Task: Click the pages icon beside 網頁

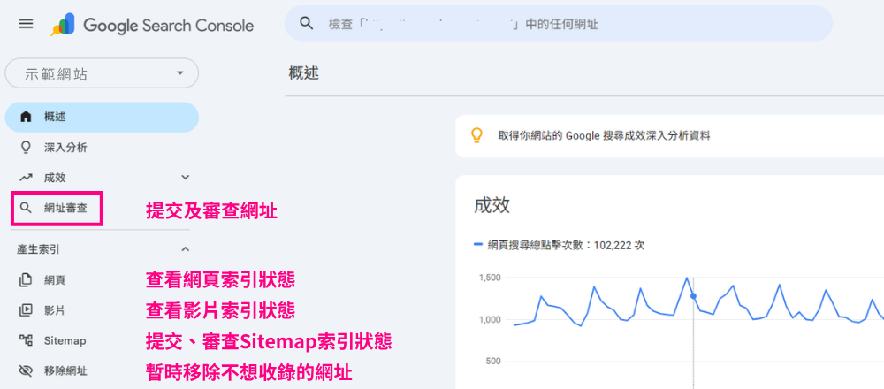Action: pyautogui.click(x=26, y=279)
